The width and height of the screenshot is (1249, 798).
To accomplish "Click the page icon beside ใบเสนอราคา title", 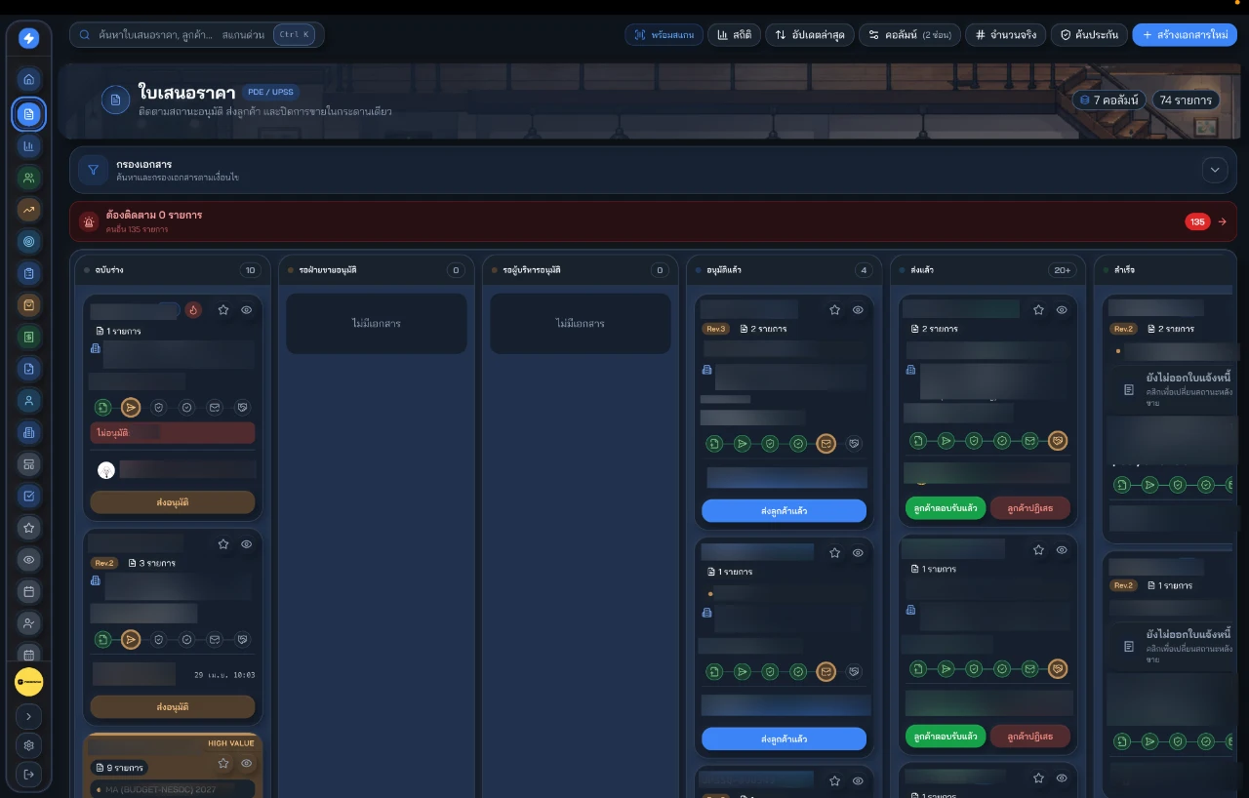I will (115, 100).
